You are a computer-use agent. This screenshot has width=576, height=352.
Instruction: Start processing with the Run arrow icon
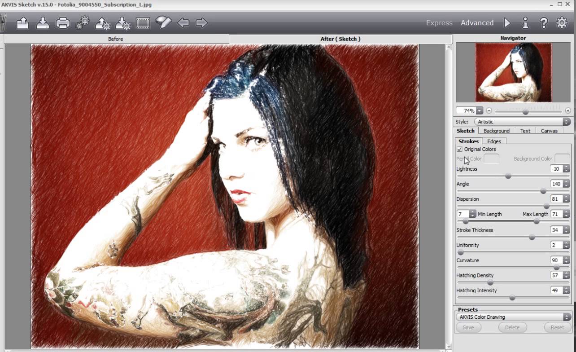507,22
